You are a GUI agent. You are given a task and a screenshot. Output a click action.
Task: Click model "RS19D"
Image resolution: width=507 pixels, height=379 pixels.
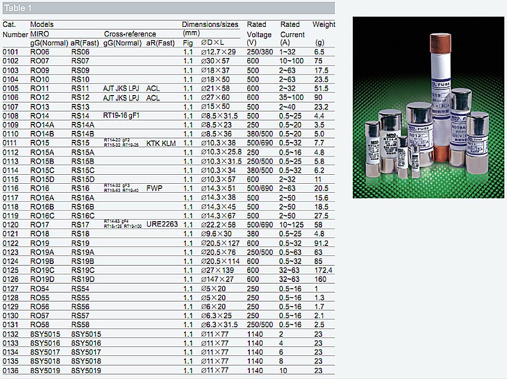(83, 279)
